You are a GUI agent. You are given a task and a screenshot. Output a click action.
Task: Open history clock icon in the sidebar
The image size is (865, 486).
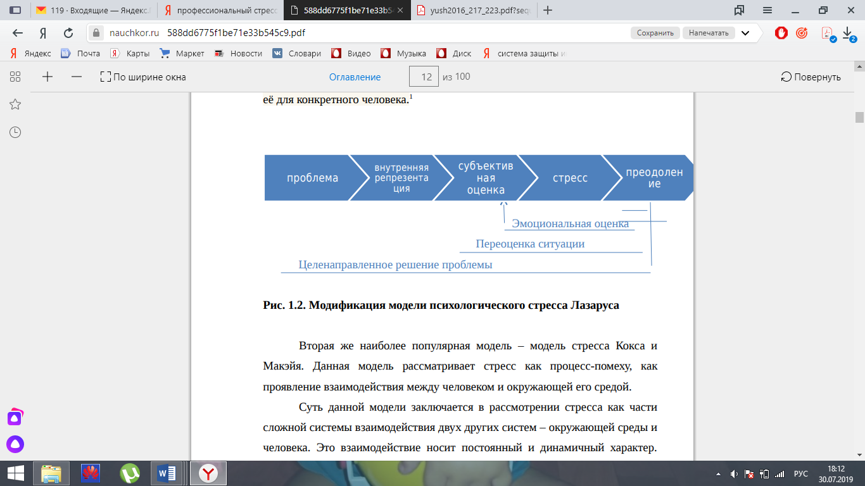15,132
